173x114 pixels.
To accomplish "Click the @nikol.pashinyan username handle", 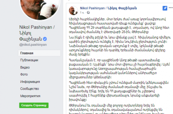I will point(33,45).
